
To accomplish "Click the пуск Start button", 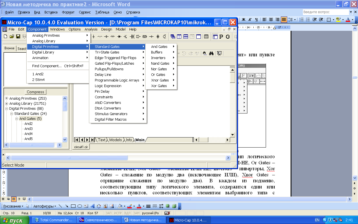I will point(15,220).
